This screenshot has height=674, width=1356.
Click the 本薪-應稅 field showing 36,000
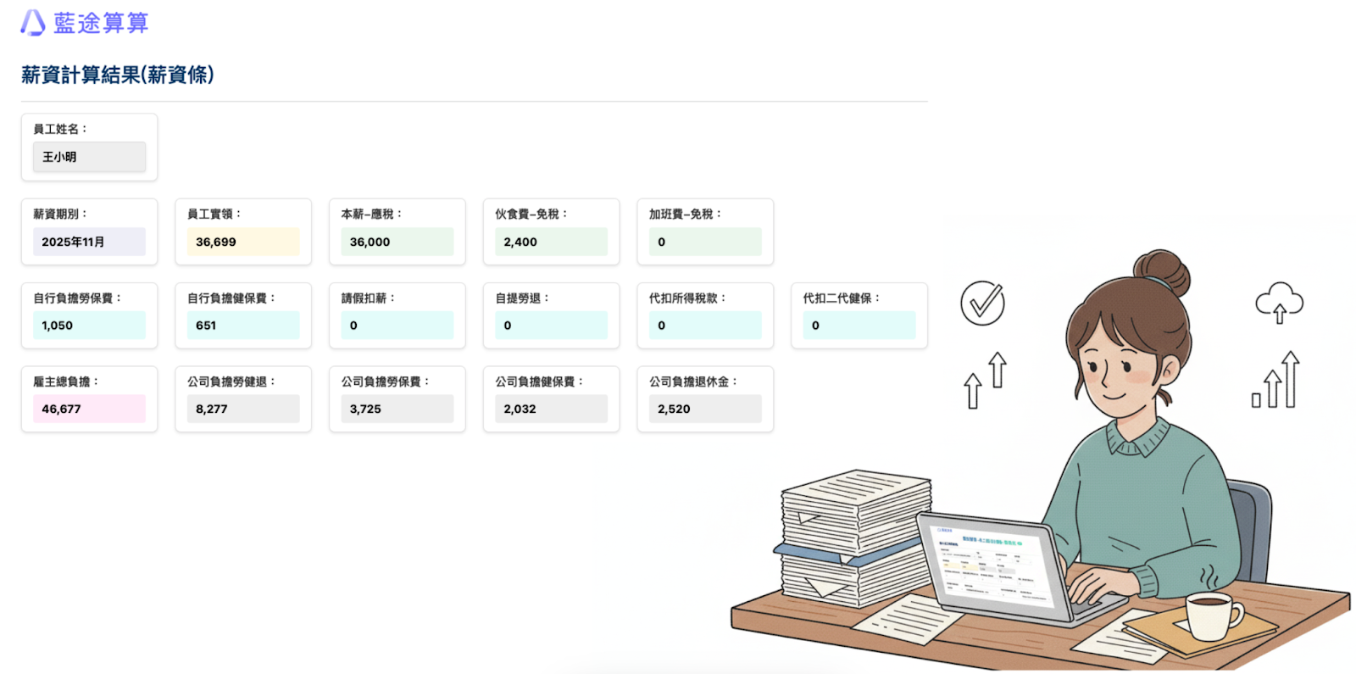(397, 242)
